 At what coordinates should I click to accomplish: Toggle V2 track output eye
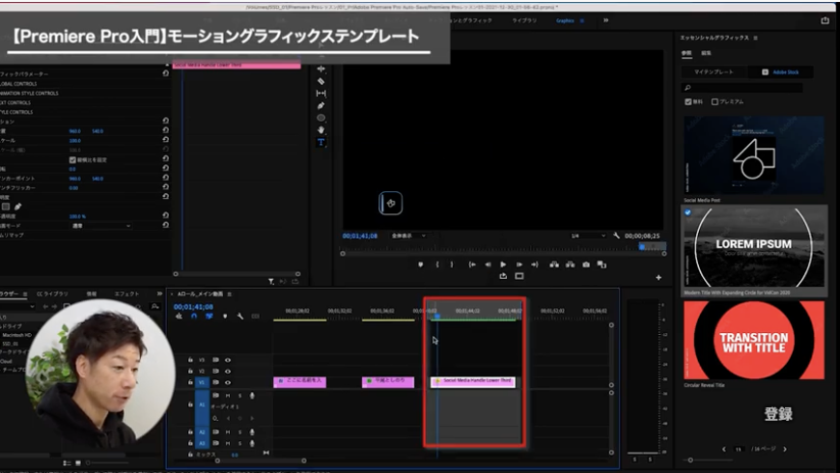click(x=228, y=372)
